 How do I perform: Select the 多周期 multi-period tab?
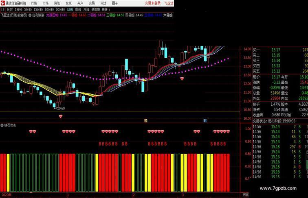[96, 9]
